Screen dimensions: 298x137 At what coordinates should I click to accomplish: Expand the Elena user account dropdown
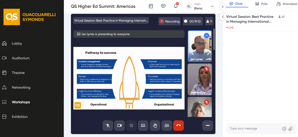click(212, 6)
